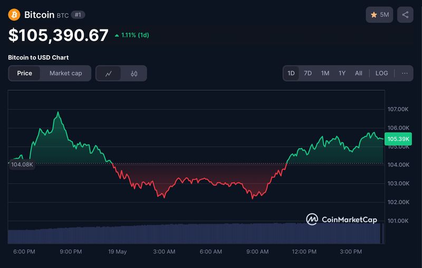Click the #1 rank badge
This screenshot has width=422, height=268.
[78, 15]
